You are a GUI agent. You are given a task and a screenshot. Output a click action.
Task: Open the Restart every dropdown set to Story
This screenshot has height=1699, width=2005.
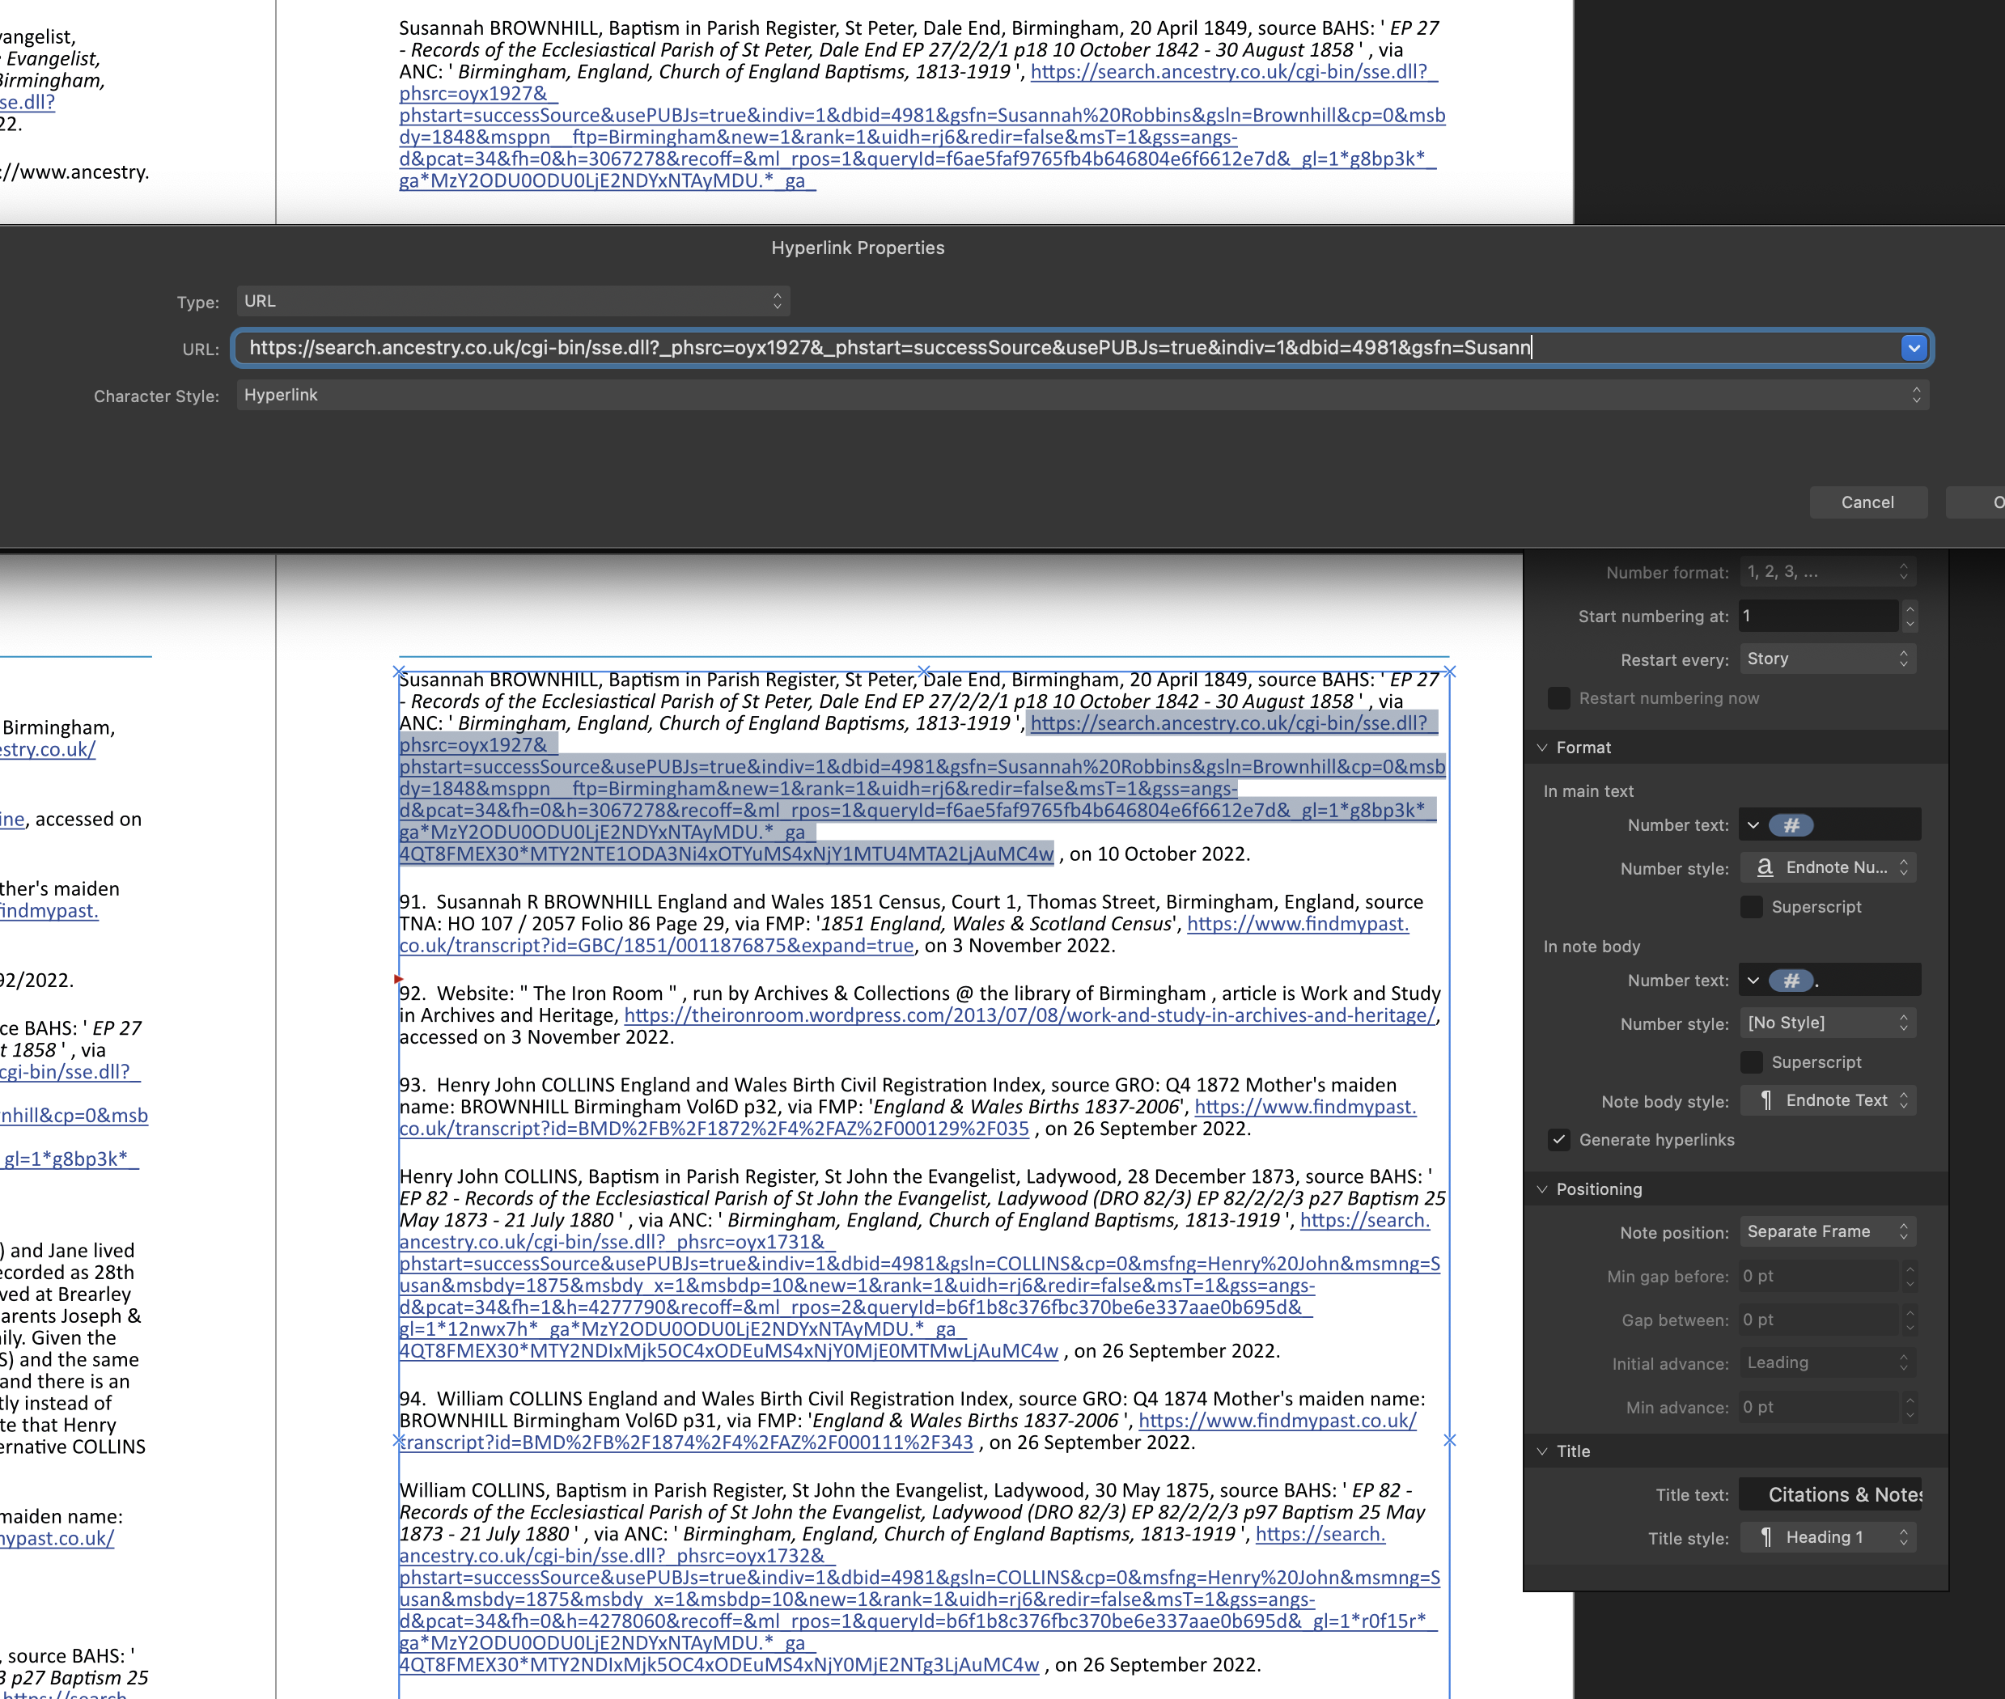(x=1827, y=659)
